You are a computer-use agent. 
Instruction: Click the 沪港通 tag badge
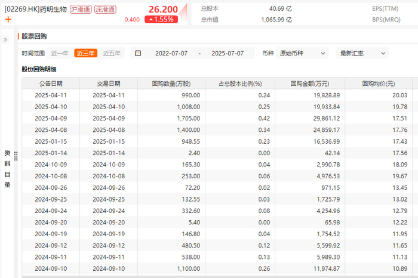pos(81,10)
